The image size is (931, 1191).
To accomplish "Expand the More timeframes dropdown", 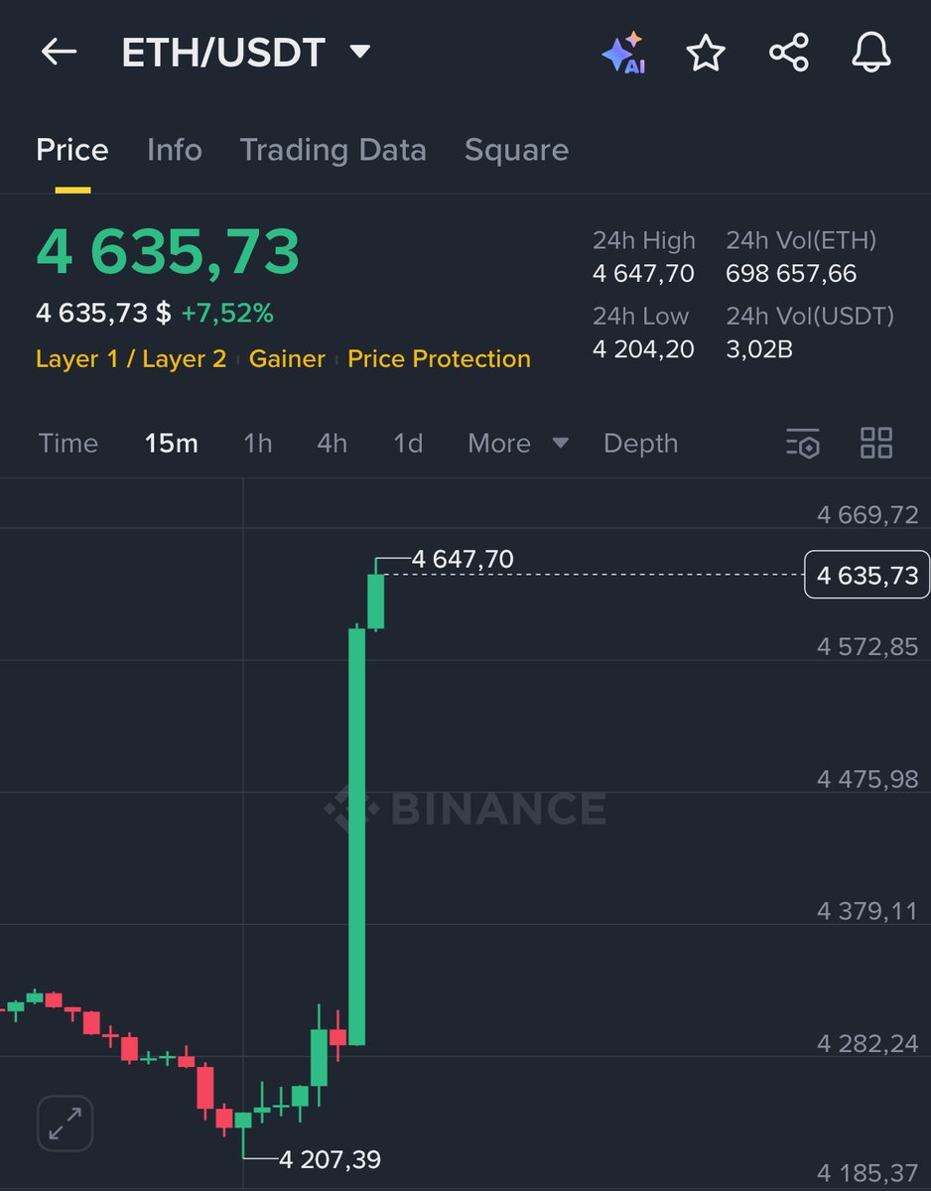I will point(516,444).
